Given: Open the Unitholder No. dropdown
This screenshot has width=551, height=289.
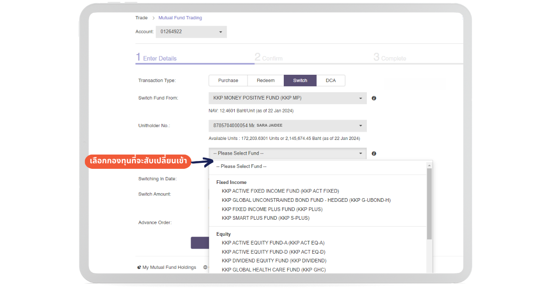Looking at the screenshot, I should (287, 126).
